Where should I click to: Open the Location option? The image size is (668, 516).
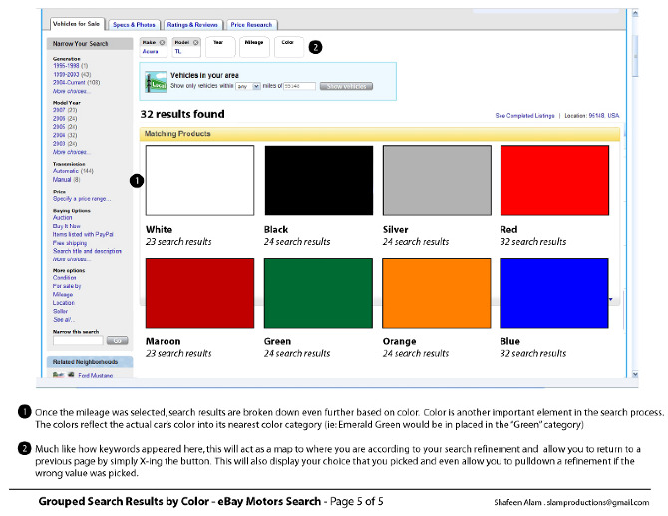point(64,303)
